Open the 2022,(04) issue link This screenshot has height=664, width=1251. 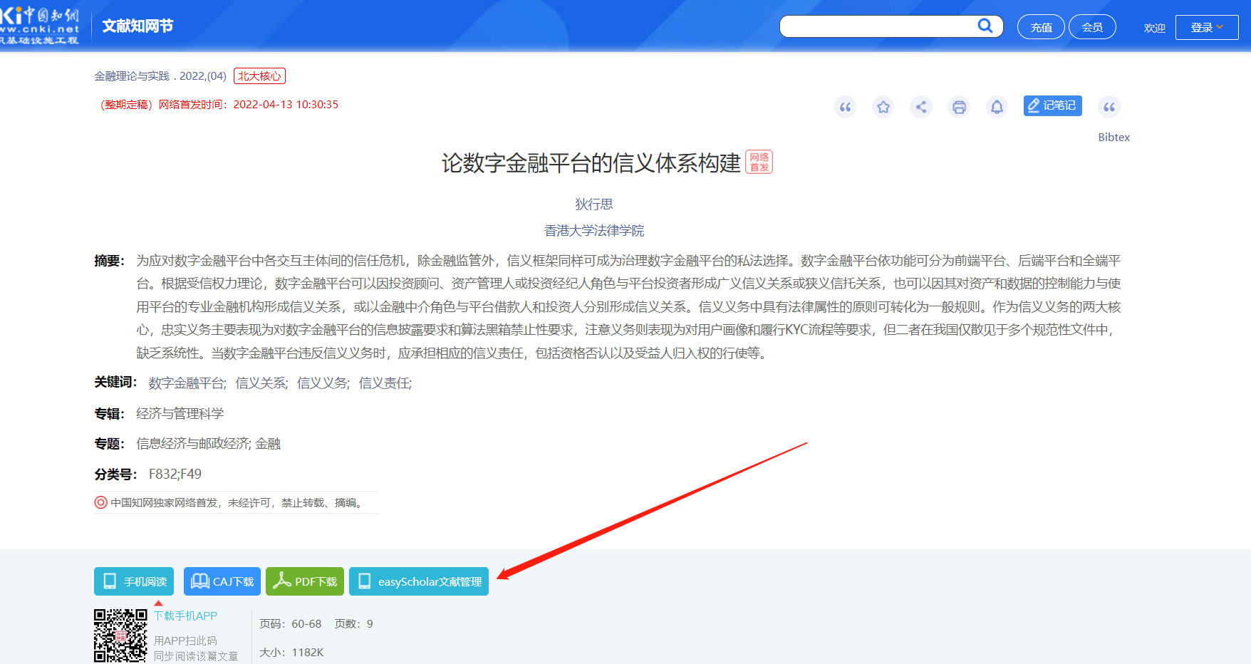[x=202, y=76]
